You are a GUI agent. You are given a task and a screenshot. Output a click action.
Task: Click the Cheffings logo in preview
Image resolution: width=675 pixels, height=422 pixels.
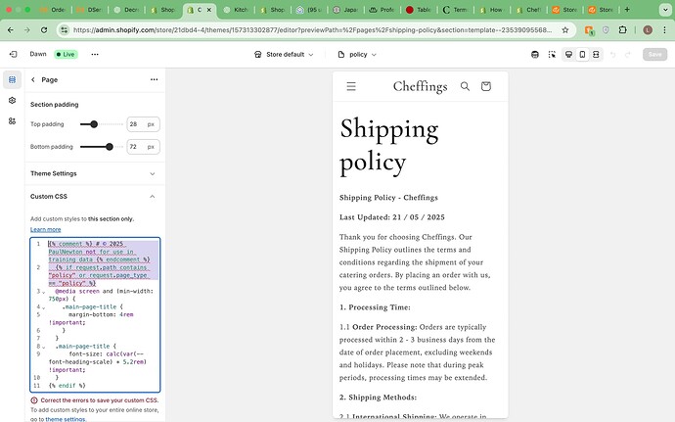[420, 86]
